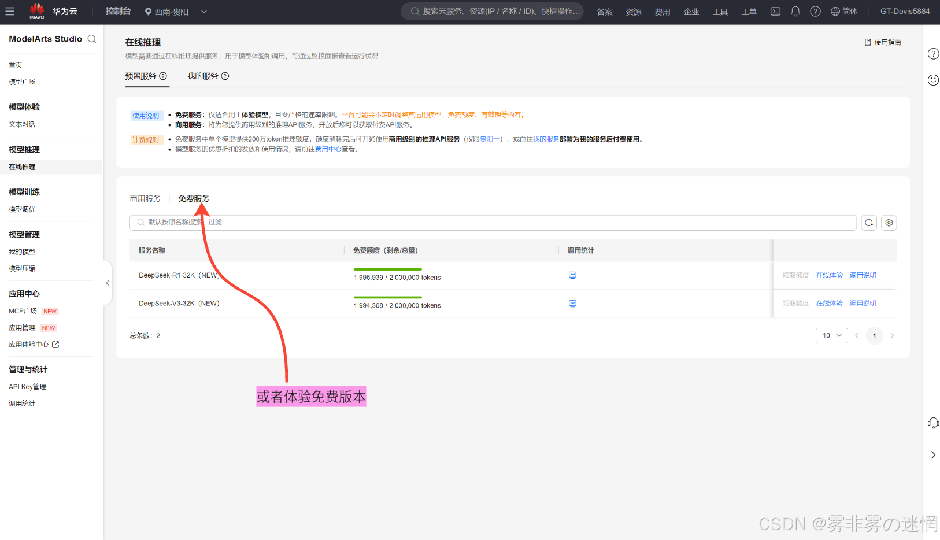Open 我的服务 link in billing rules
Screen dimensions: 940x540
click(546, 139)
